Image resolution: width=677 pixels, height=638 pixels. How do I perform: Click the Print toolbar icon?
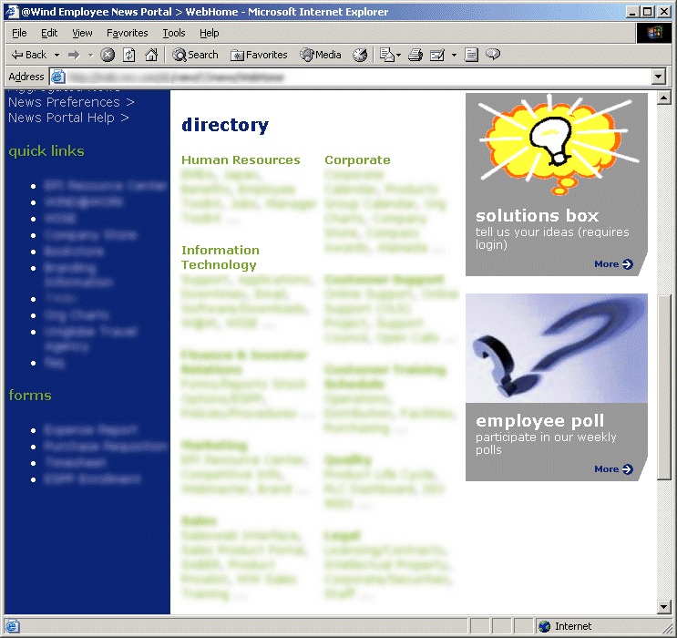[x=415, y=55]
